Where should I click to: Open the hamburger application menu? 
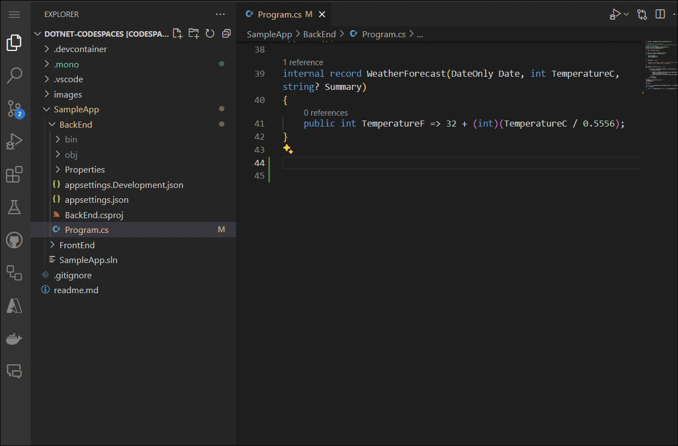(x=14, y=14)
